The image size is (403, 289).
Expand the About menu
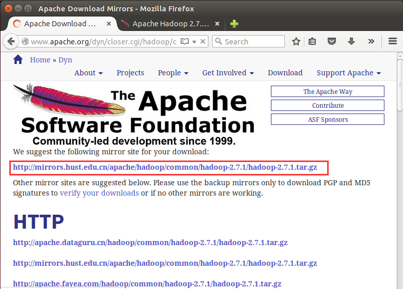tap(88, 73)
